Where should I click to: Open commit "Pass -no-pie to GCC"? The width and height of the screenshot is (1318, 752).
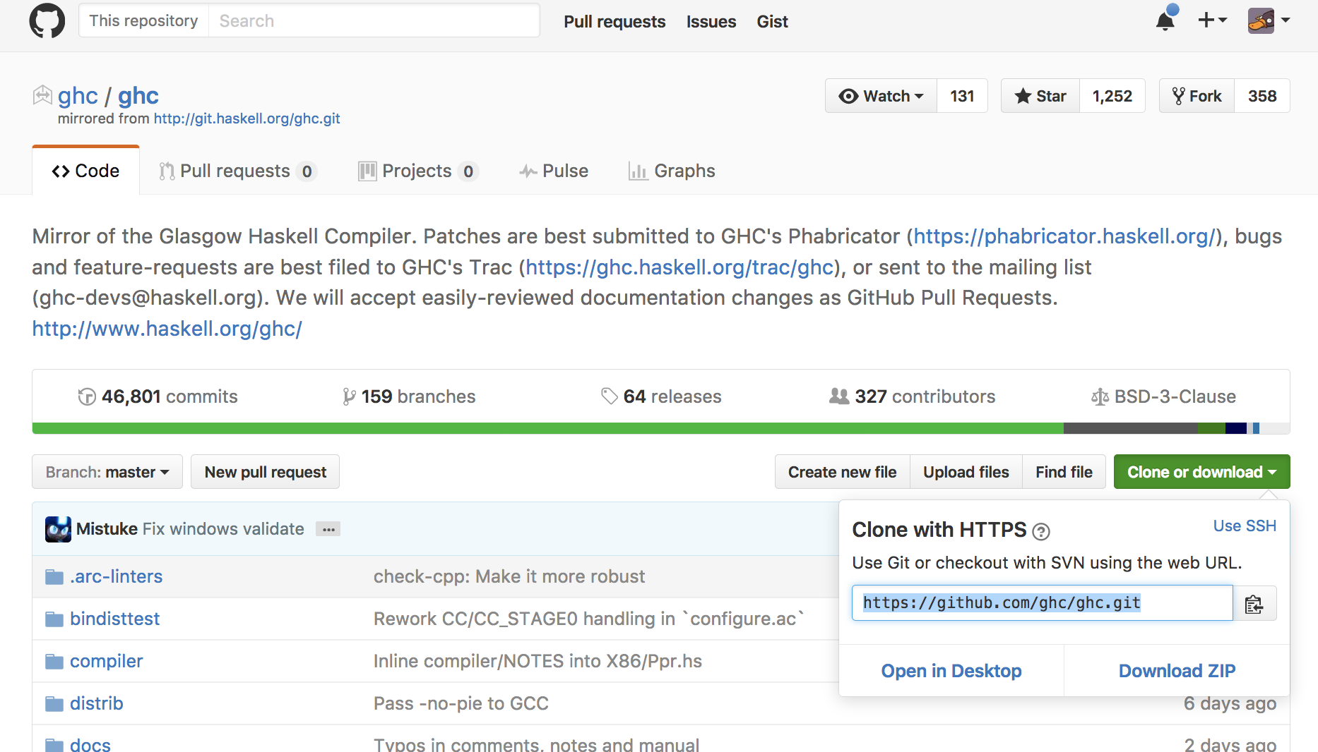pos(461,704)
